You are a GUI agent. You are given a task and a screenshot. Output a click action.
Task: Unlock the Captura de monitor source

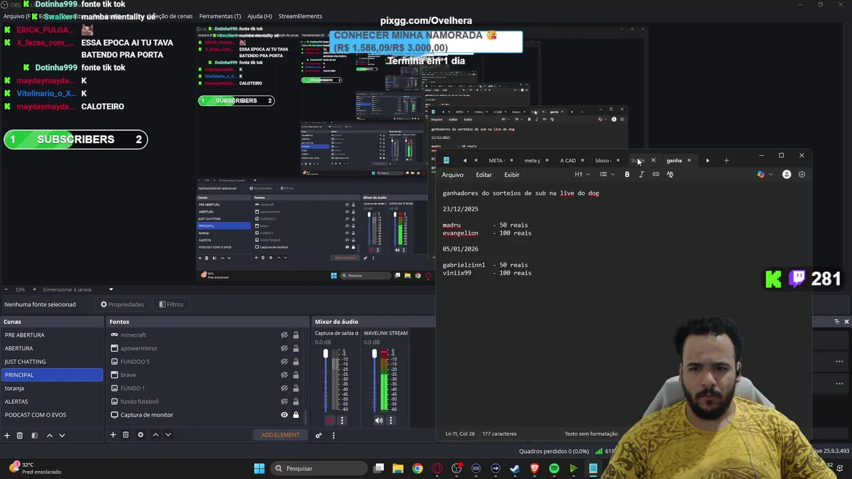pyautogui.click(x=296, y=415)
